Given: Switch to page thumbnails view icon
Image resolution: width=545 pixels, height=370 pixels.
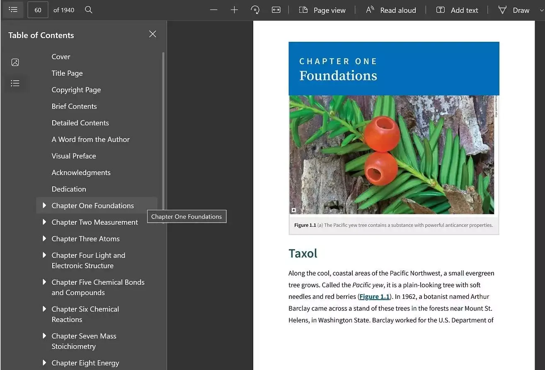Looking at the screenshot, I should [15, 62].
